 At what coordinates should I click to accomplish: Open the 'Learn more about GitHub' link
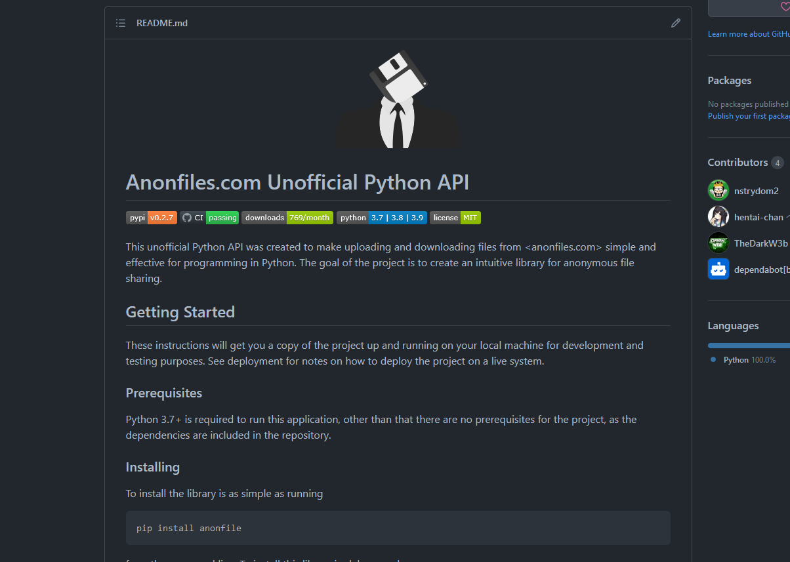(749, 34)
